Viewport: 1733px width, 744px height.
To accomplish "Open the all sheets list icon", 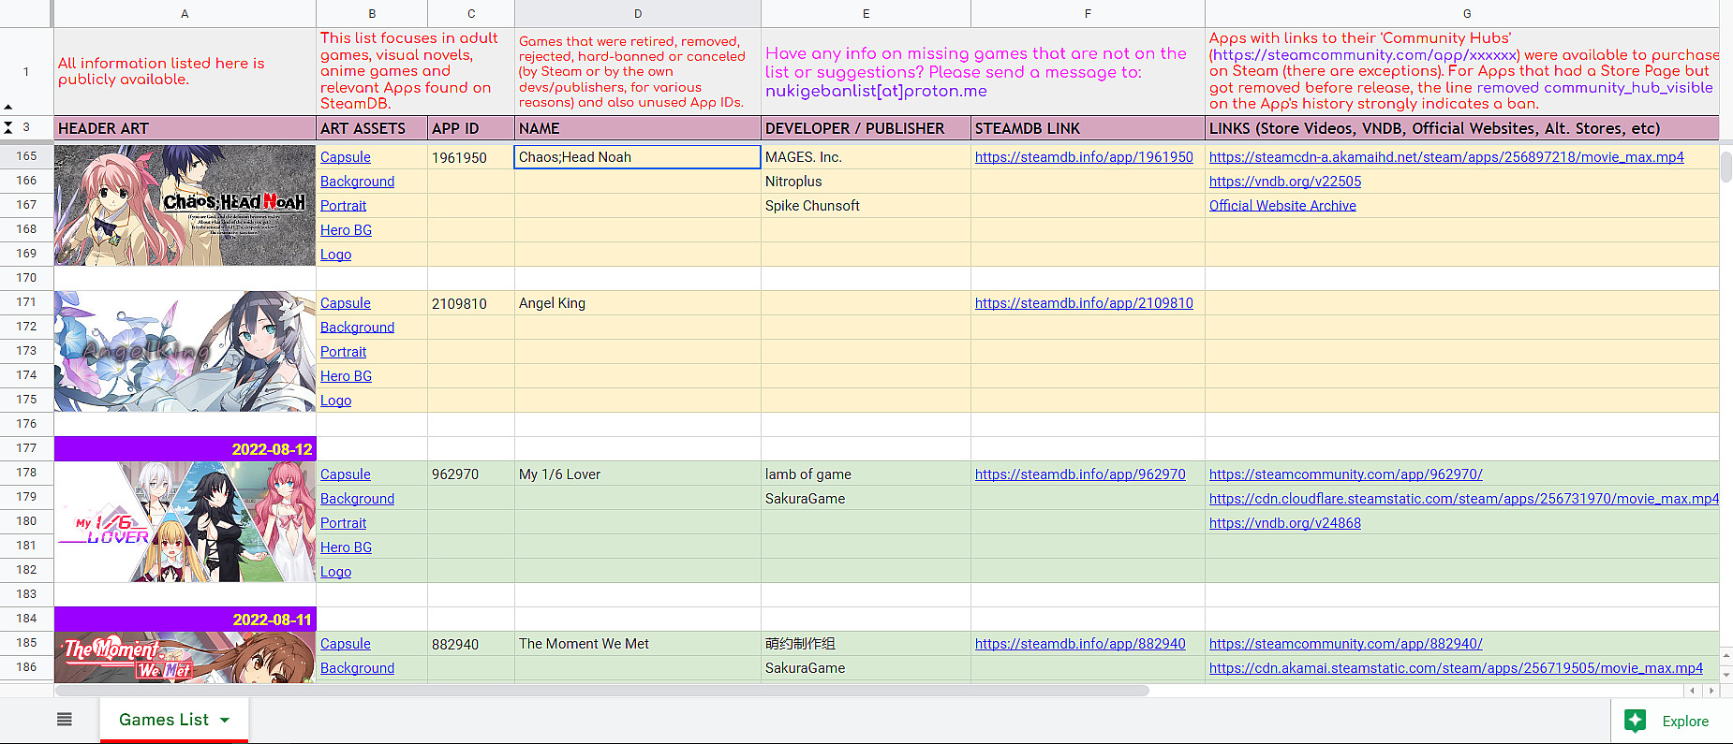I will pos(65,720).
